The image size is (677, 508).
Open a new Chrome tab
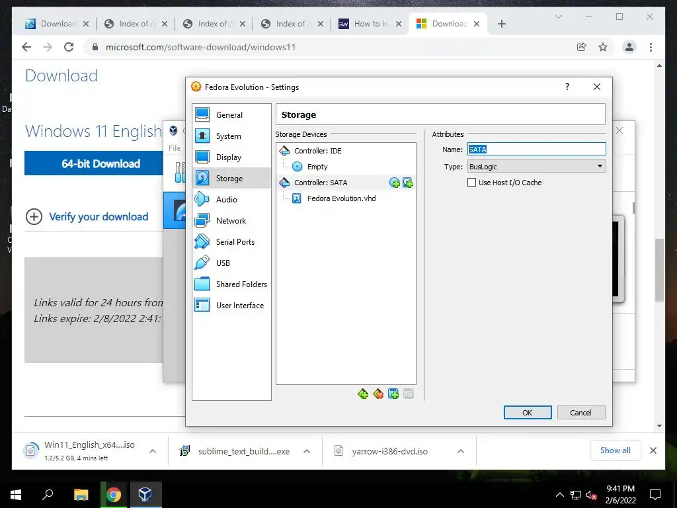click(x=501, y=24)
